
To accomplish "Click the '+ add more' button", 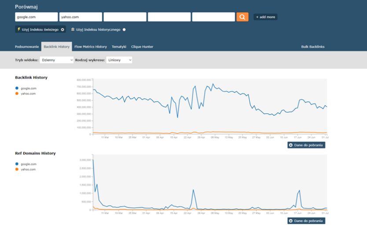I will pos(265,17).
